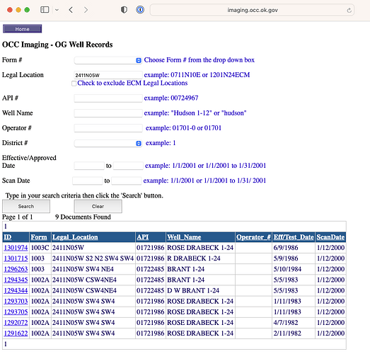This screenshot has width=370, height=354.
Task: Go forward with the browser forward arrow
Action: 86,10
